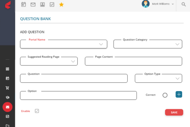Click the search magnifier icon
190x127 pixels.
pos(184,4)
